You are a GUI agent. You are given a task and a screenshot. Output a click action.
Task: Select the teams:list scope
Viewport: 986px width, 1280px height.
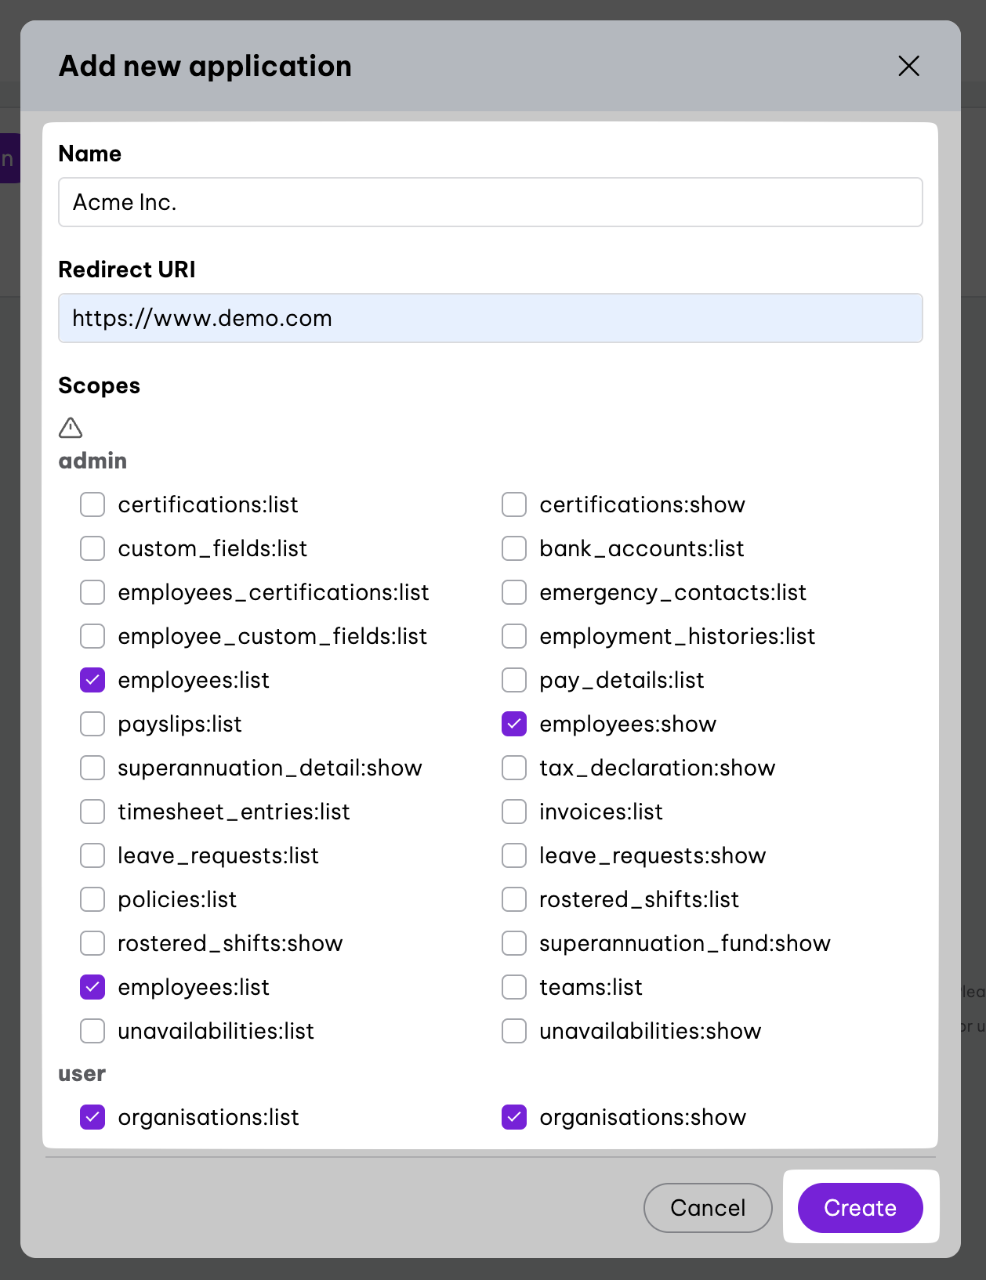(514, 987)
